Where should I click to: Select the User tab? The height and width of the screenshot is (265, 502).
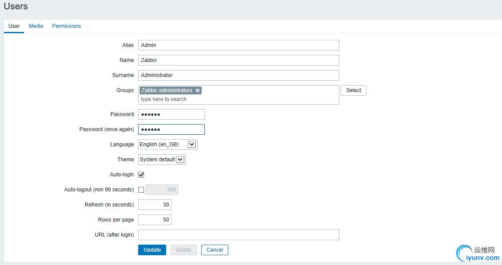(x=14, y=26)
